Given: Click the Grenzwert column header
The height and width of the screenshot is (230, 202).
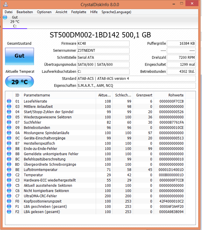Looking at the screenshot, I should click(143, 95).
